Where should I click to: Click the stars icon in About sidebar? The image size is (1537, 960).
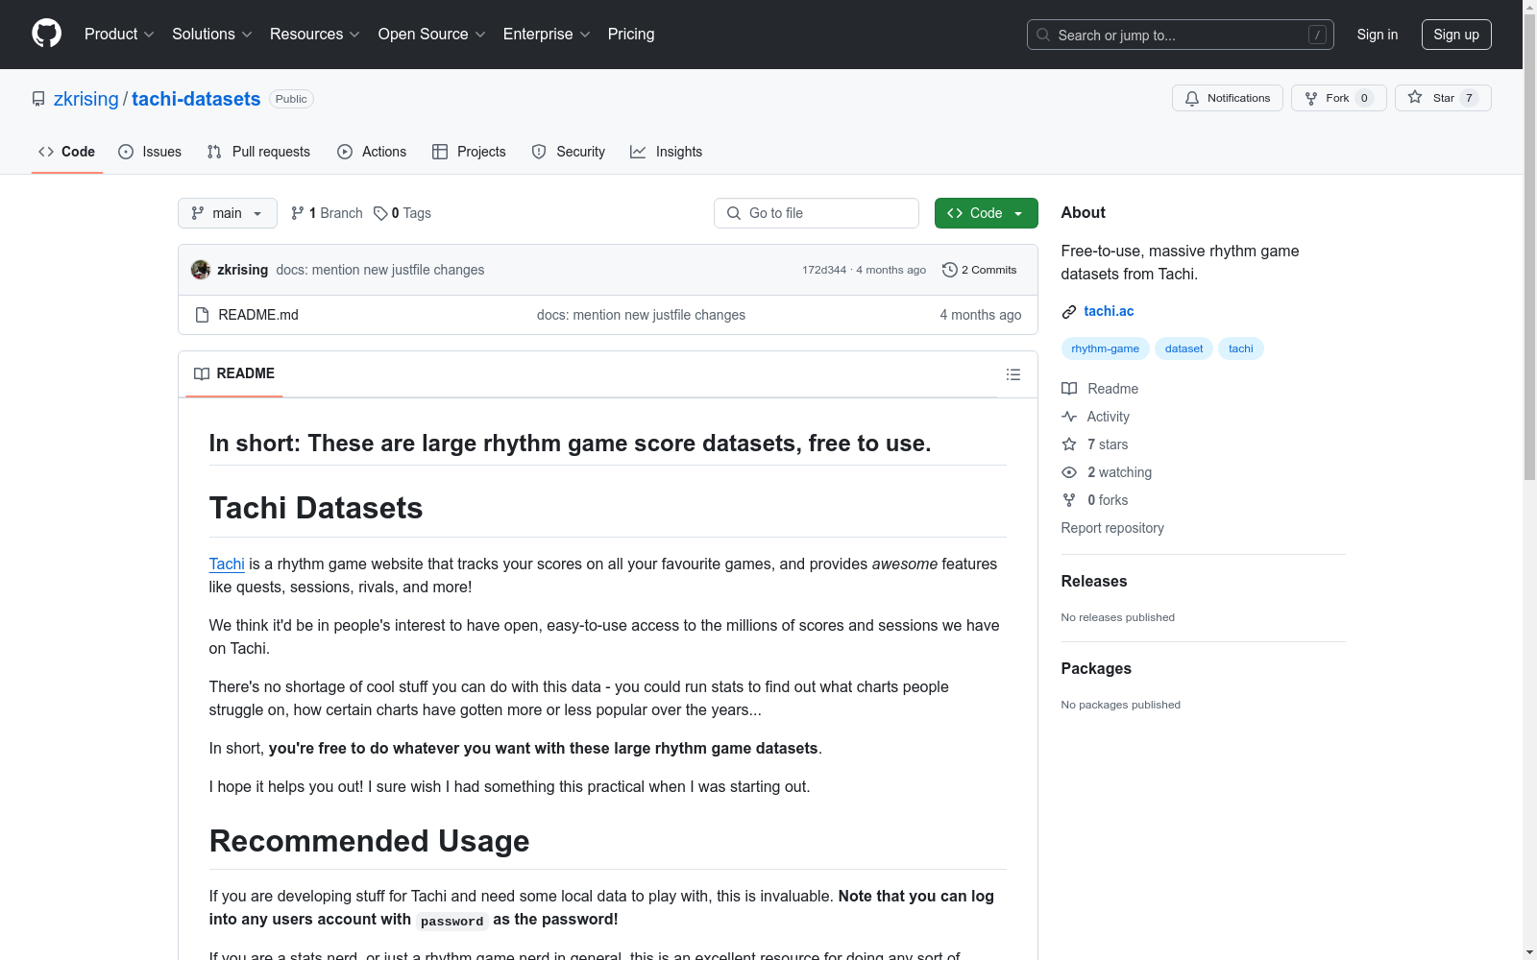1069,444
